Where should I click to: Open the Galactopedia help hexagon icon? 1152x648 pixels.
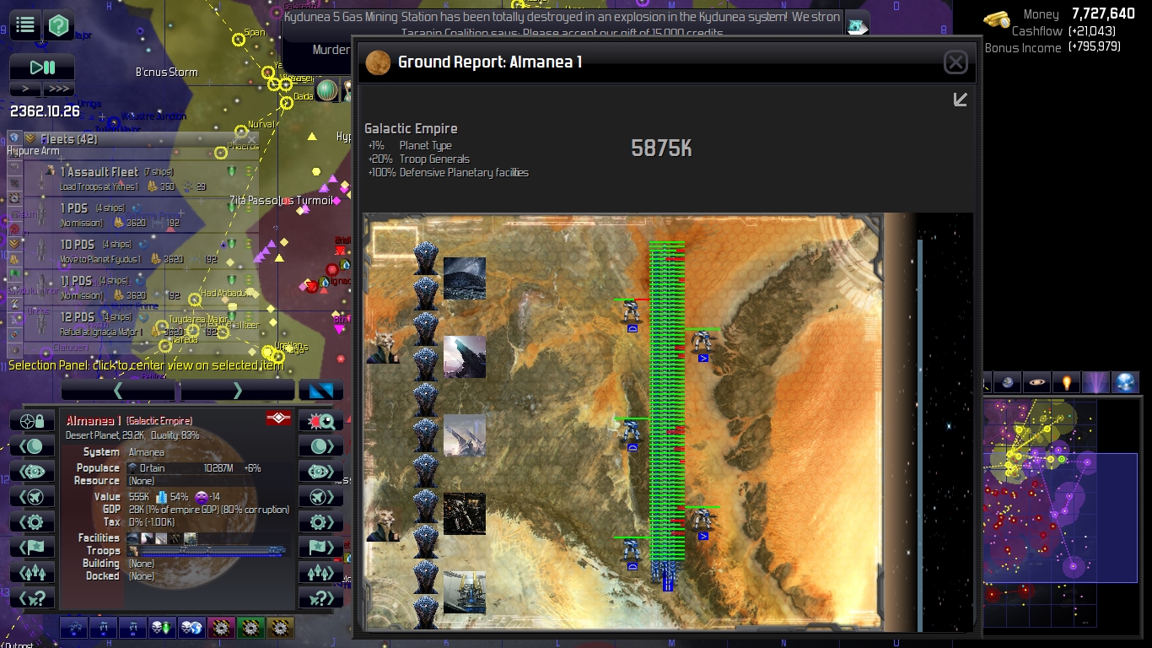click(57, 24)
